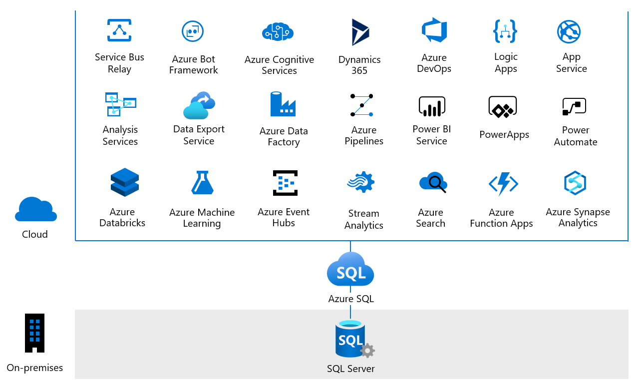Viewport: 642px width, 390px height.
Task: Open the Azure Cognitive Services brain-cloud icon
Action: tap(278, 31)
